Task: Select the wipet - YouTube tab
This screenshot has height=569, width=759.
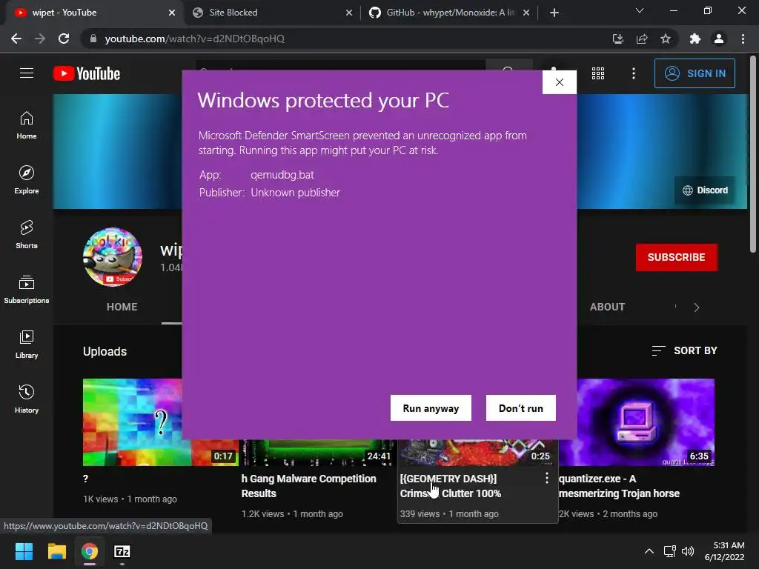Action: pyautogui.click(x=94, y=13)
